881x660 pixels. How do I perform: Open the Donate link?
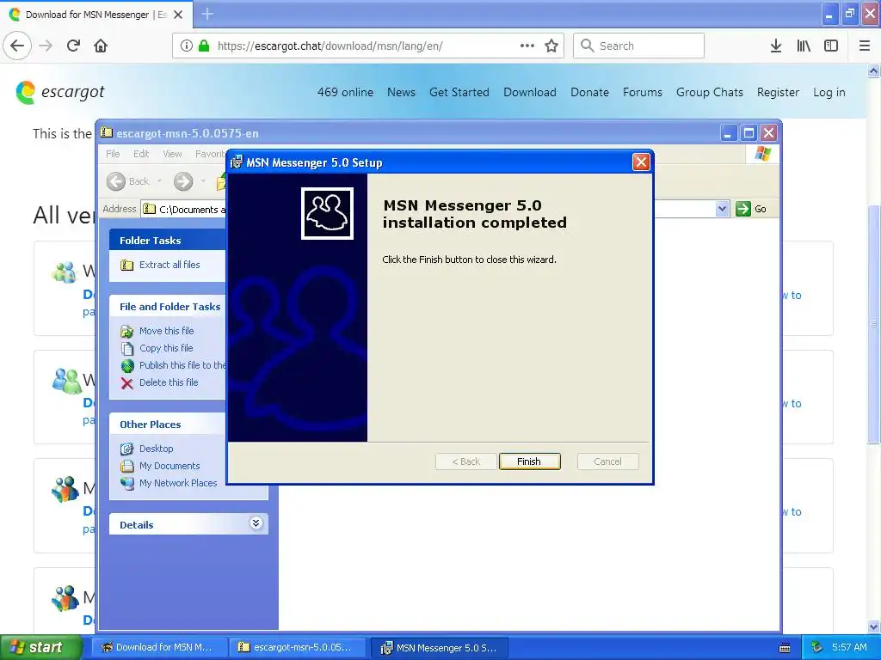click(x=589, y=92)
